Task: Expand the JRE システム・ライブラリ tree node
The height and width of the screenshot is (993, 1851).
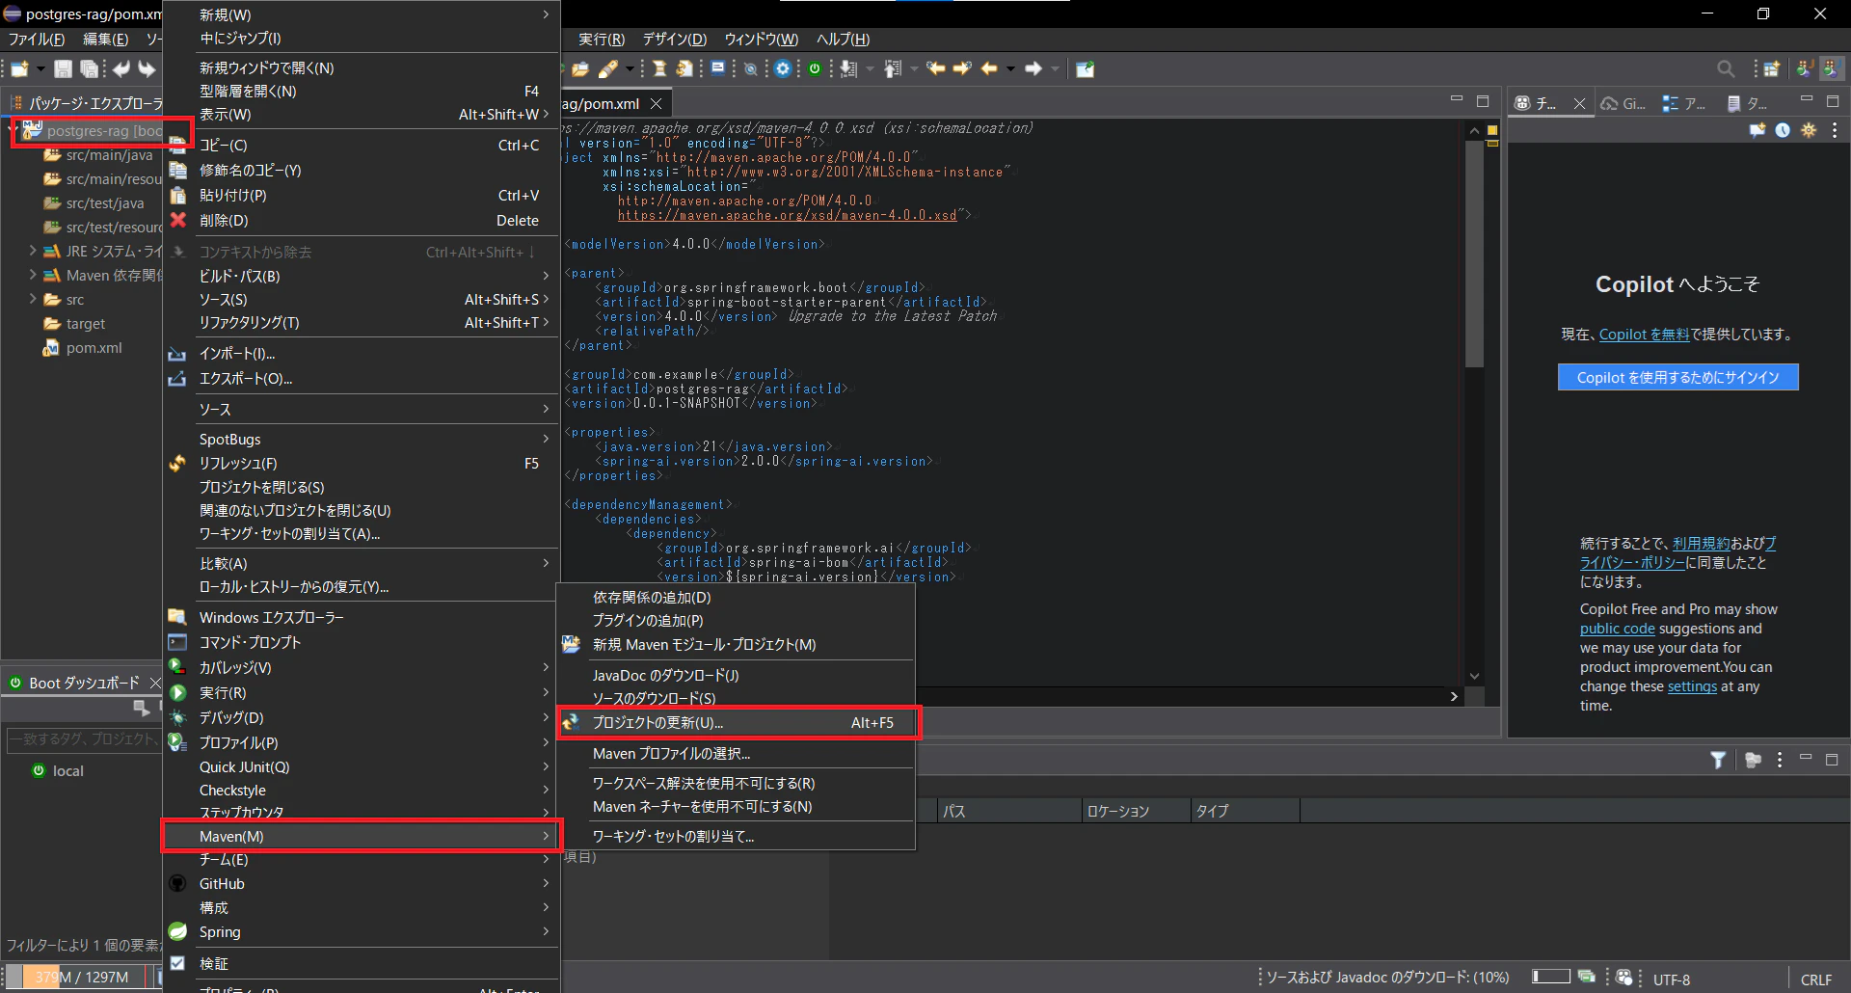Action: coord(33,251)
